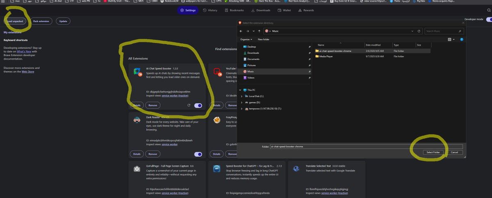Click the Update extensions button
The width and height of the screenshot is (492, 198).
pyautogui.click(x=63, y=21)
